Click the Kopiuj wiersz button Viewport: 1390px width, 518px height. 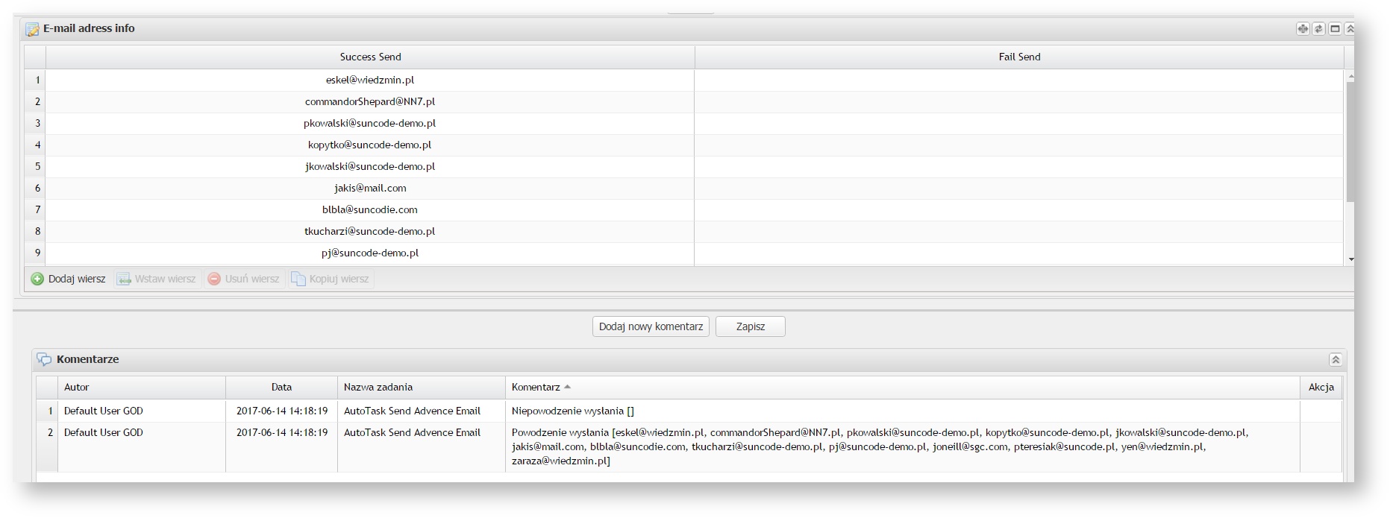pos(331,279)
